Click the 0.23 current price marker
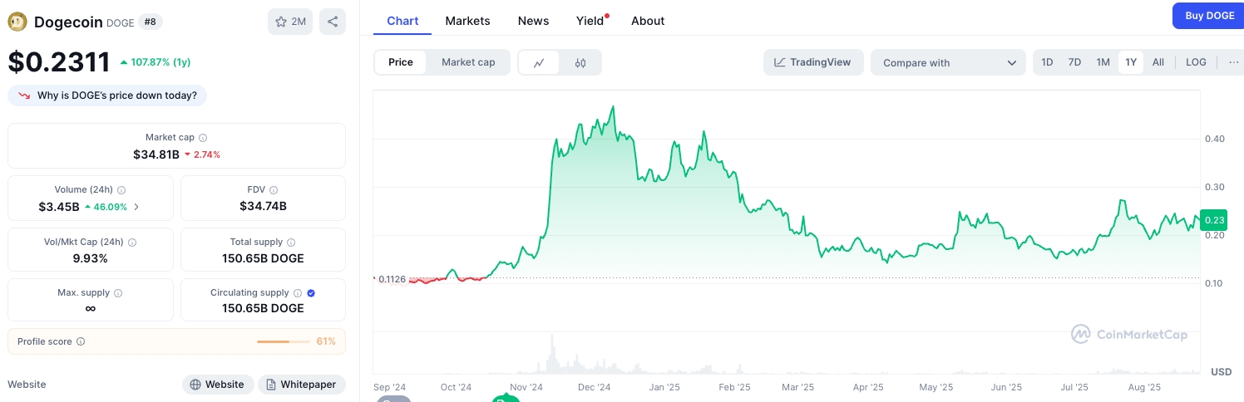Image resolution: width=1244 pixels, height=402 pixels. pos(1214,220)
